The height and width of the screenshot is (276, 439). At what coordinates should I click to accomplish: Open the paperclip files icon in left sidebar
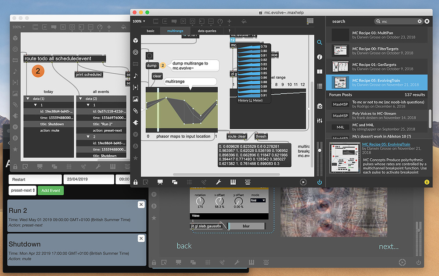(136, 111)
